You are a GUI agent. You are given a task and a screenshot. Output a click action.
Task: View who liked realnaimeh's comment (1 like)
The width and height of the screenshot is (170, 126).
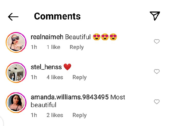pyautogui.click(x=53, y=47)
